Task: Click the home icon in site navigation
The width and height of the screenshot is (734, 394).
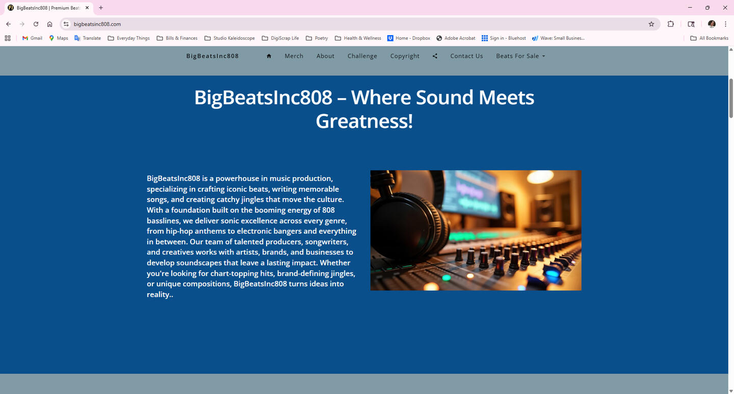Action: pos(269,56)
